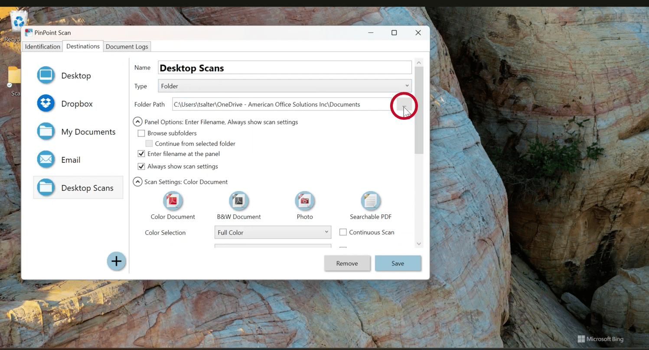The image size is (649, 350).
Task: Collapse the Panel Options section
Action: point(137,121)
